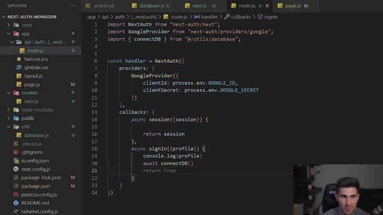Click the node_modules folder icon
Screen dimensions: 383x215
point(16,110)
